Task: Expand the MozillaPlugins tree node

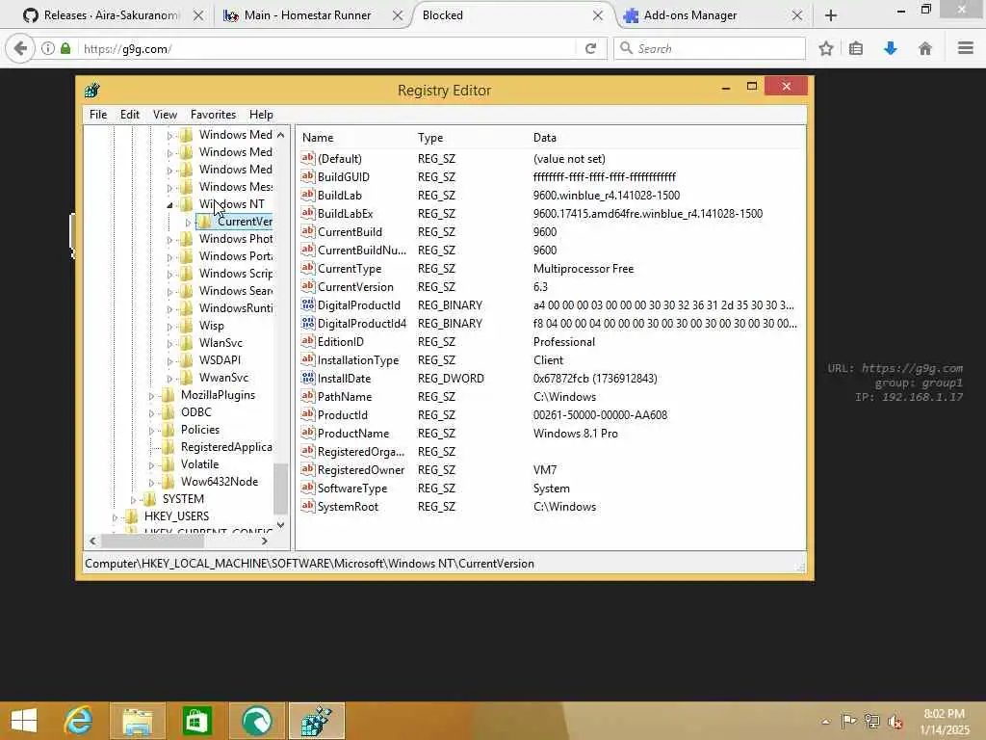Action: pyautogui.click(x=151, y=396)
